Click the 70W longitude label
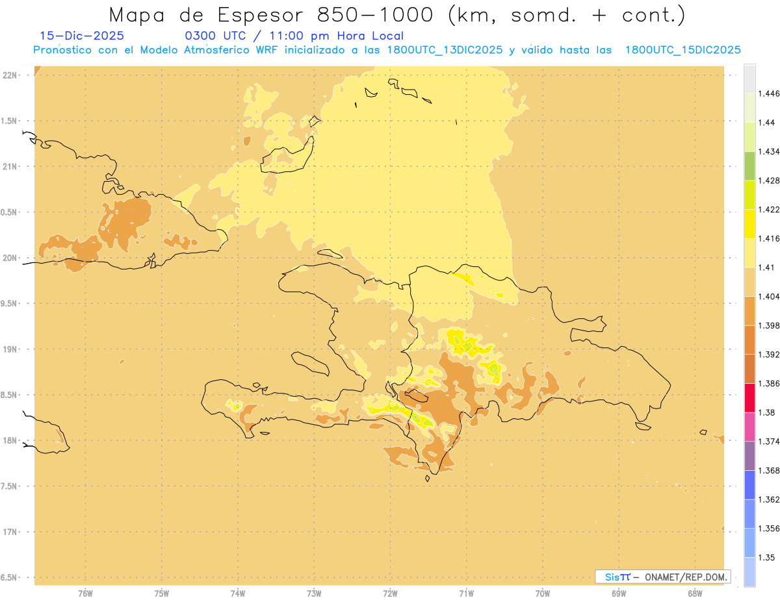Image resolution: width=780 pixels, height=602 pixels. tap(543, 592)
